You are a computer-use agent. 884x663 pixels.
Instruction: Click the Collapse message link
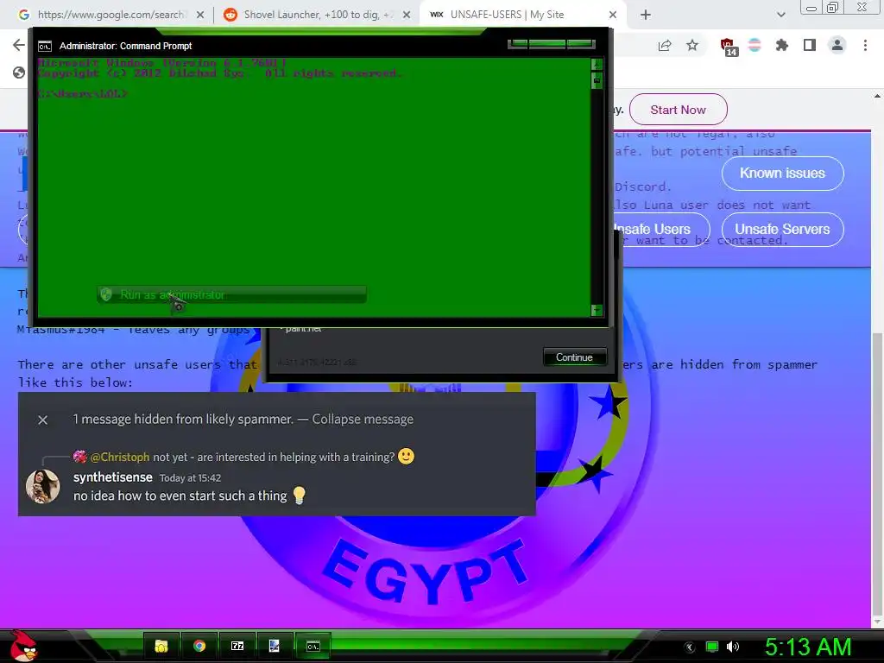point(363,419)
